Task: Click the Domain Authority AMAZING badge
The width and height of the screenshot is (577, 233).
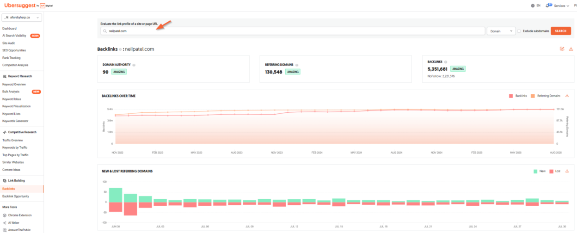Action: pos(119,72)
